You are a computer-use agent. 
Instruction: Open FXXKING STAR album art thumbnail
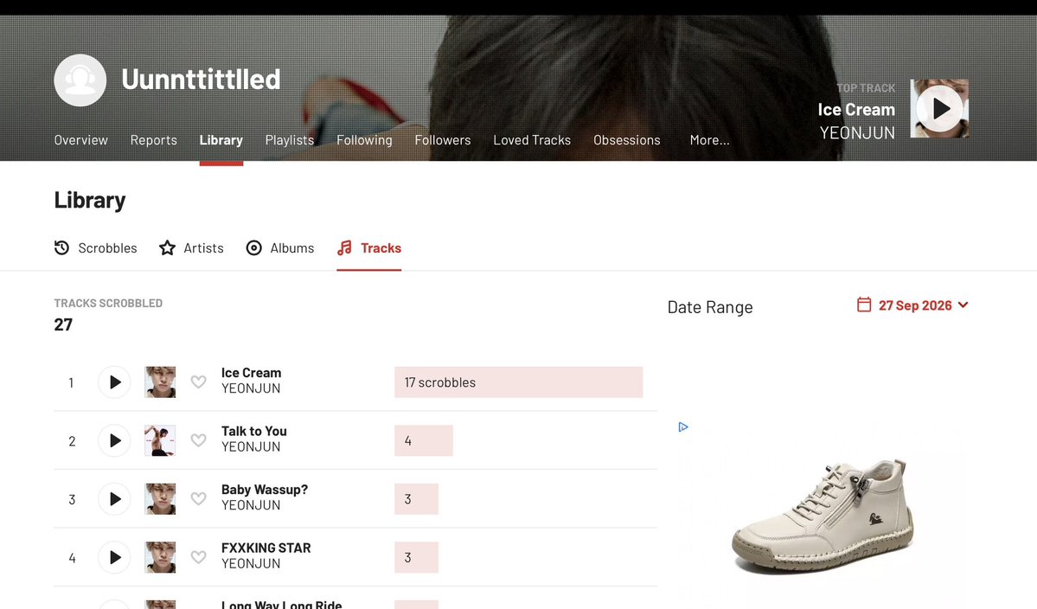tap(160, 557)
